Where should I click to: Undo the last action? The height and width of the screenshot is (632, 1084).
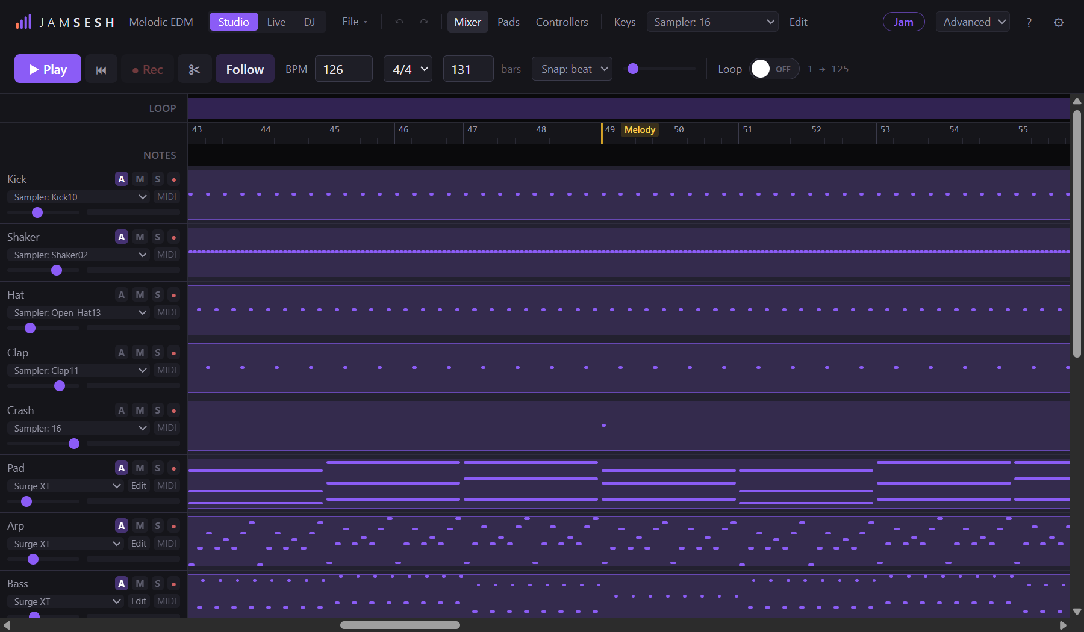(x=399, y=22)
